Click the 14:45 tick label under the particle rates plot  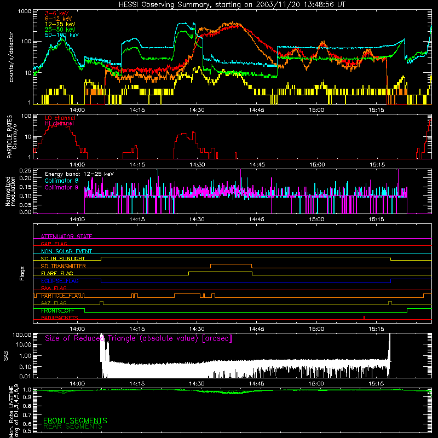(257, 165)
